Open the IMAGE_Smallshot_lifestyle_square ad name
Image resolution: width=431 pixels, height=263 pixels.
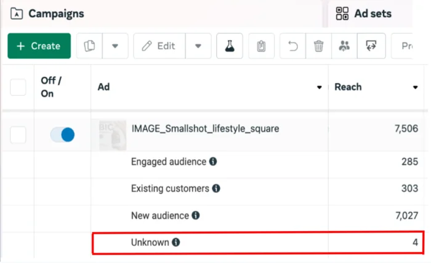tap(205, 128)
